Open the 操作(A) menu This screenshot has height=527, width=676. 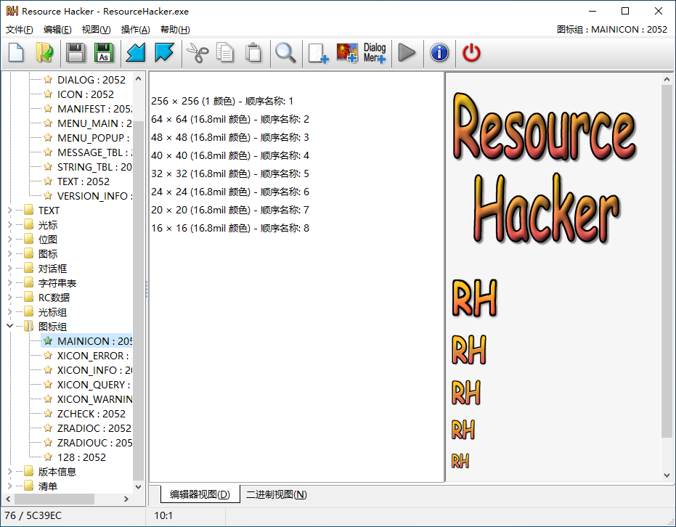click(x=135, y=29)
